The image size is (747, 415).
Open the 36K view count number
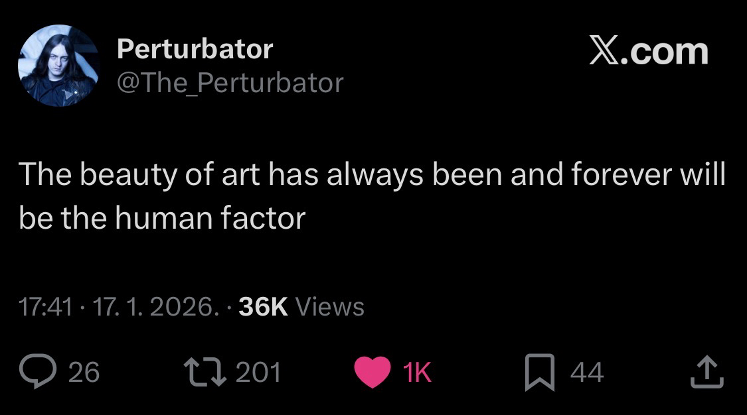(262, 307)
